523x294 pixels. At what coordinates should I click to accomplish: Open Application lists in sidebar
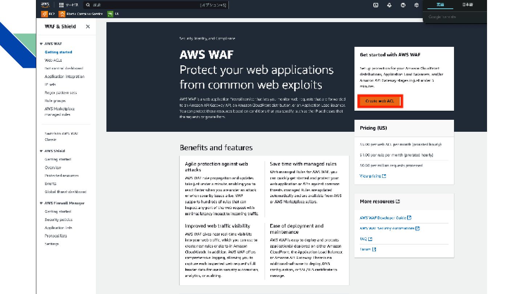coord(58,228)
